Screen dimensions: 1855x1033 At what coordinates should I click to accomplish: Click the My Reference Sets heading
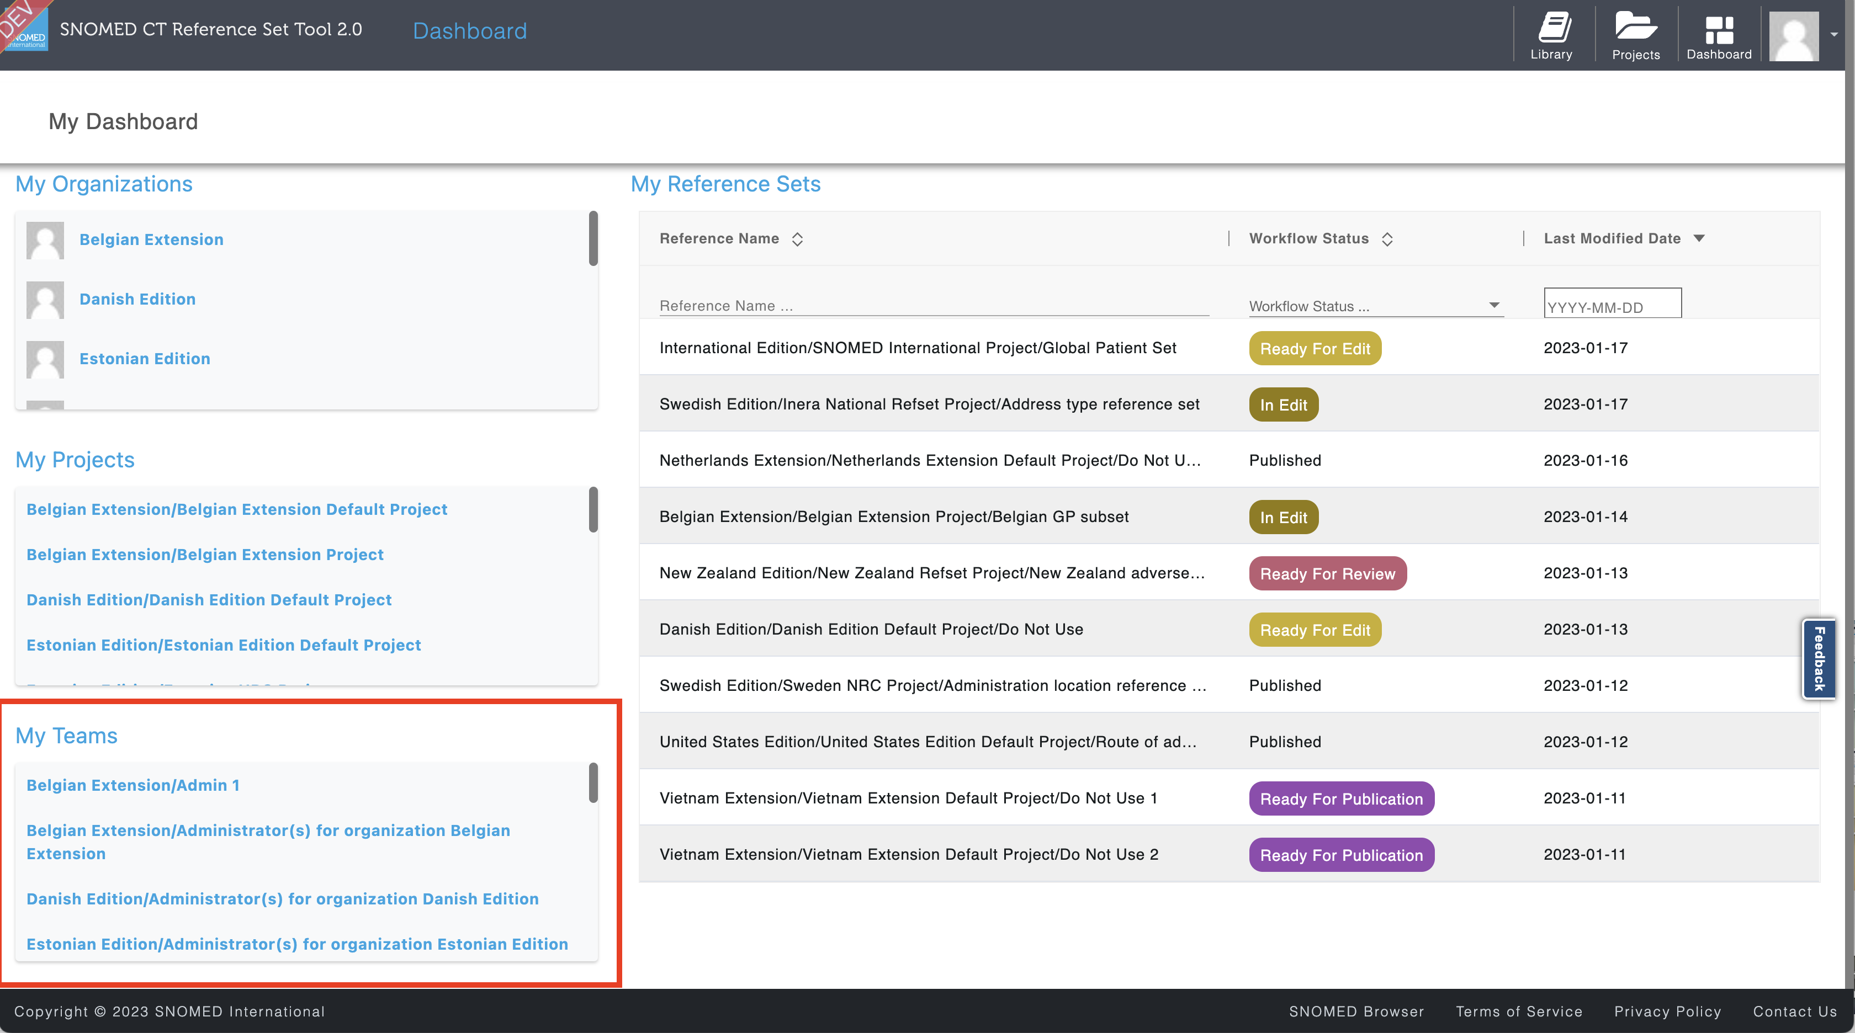point(725,184)
